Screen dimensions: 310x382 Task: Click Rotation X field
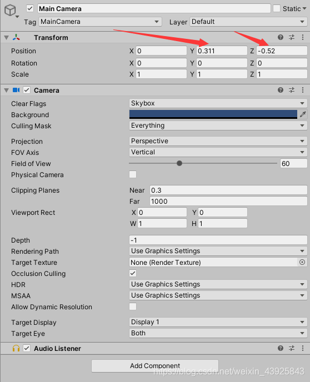pos(161,63)
